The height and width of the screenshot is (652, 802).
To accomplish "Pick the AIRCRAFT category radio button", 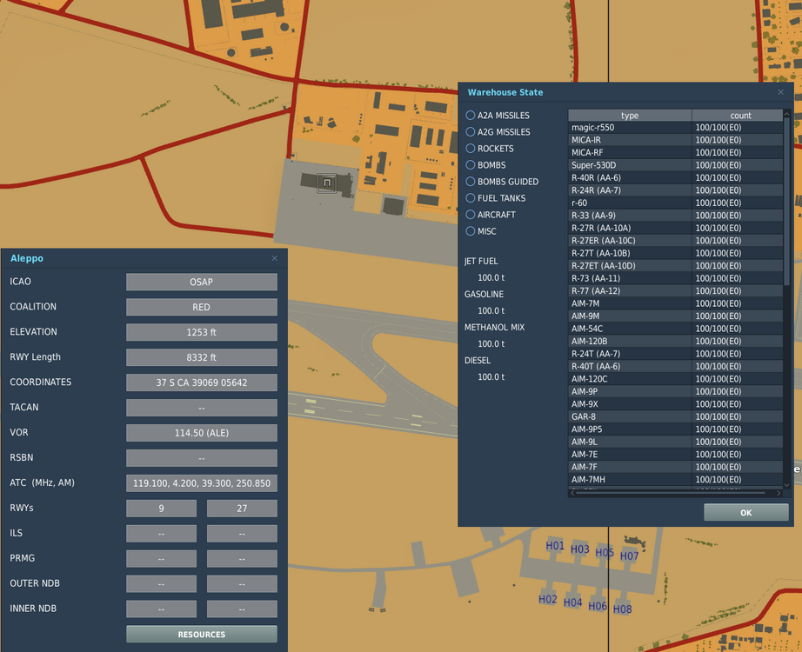I will (x=471, y=215).
